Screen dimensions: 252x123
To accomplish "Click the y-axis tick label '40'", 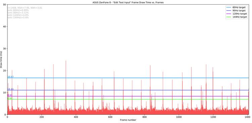I will coord(5,26).
